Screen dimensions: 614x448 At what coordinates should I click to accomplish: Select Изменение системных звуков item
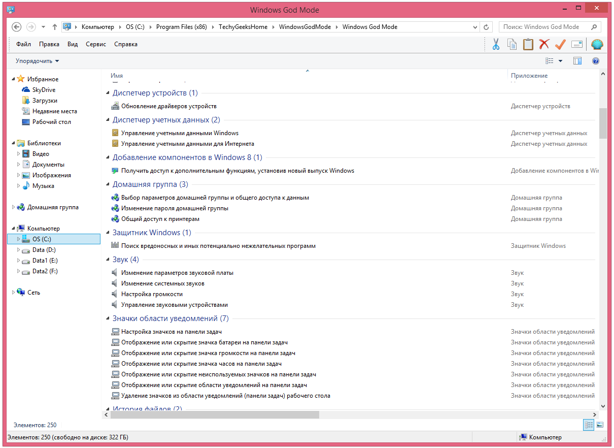(162, 283)
